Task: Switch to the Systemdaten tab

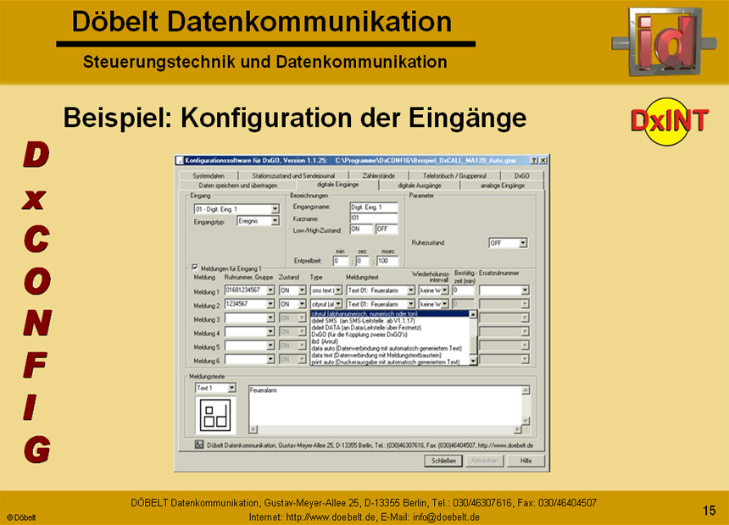Action: pos(209,175)
